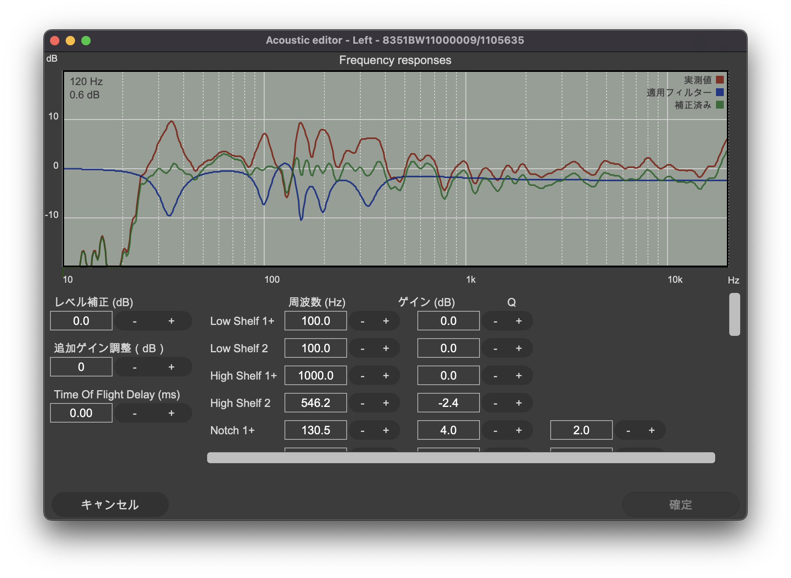Click Notch 1+ frequency field 130.5
Screen dimensions: 791x578
[316, 430]
